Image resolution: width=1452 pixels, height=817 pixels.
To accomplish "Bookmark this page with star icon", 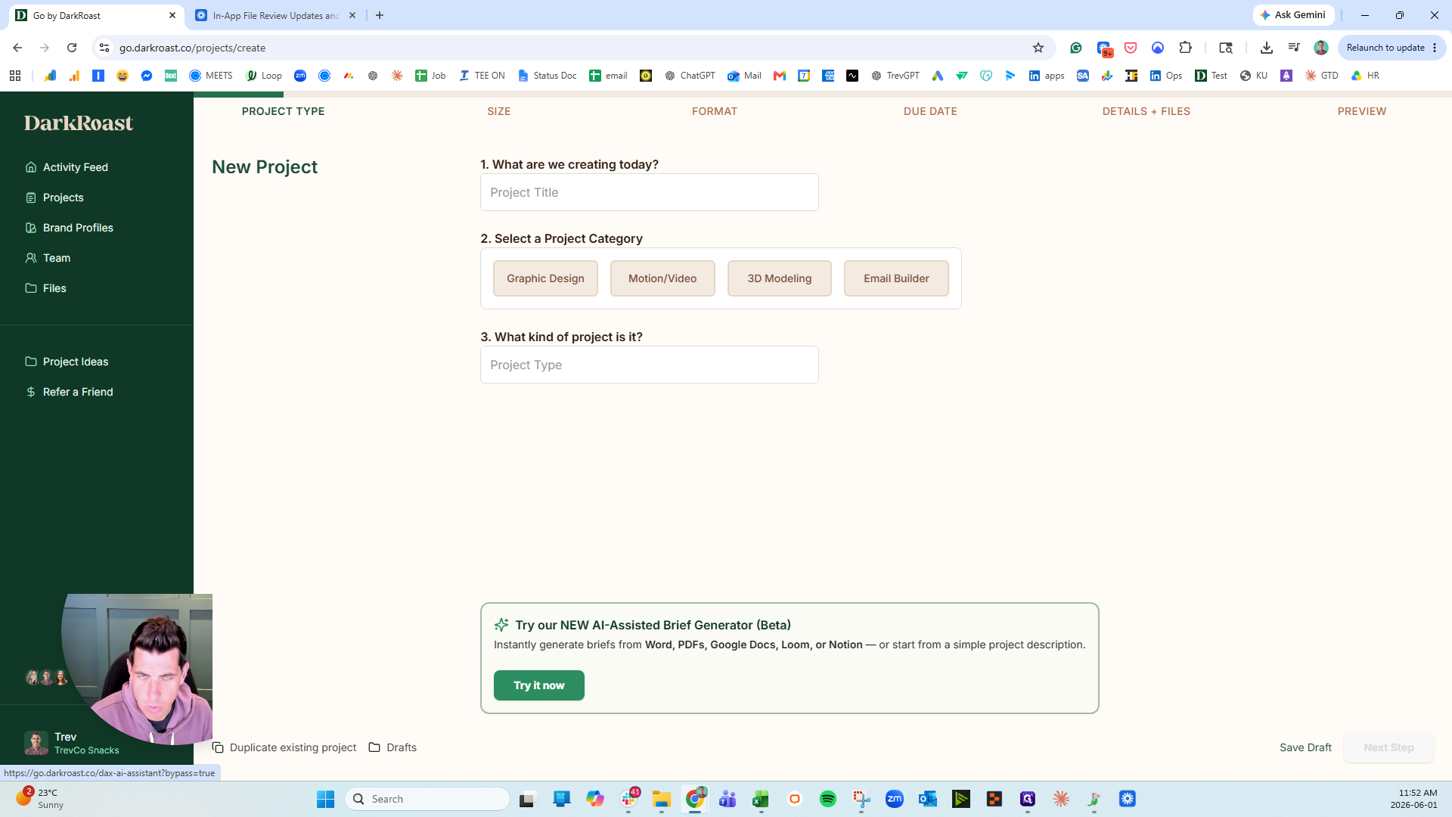I will pos(1038,48).
